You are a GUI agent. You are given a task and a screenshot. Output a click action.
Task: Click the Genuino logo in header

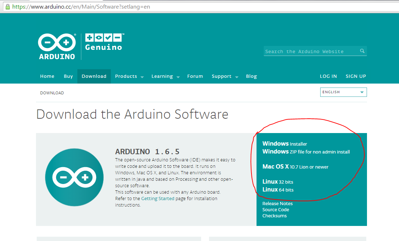coord(104,42)
